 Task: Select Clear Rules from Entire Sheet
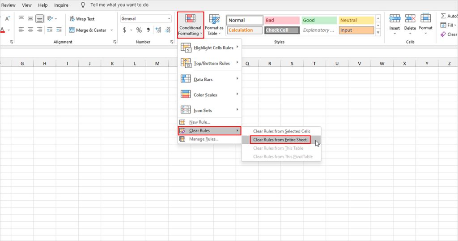(281, 139)
